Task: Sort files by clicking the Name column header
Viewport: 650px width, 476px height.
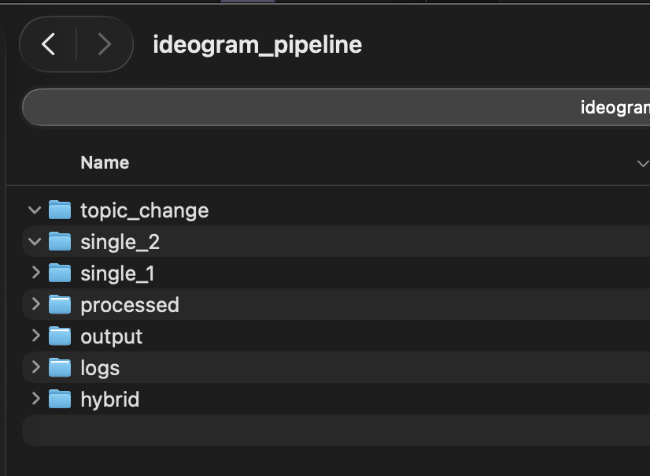Action: click(105, 162)
